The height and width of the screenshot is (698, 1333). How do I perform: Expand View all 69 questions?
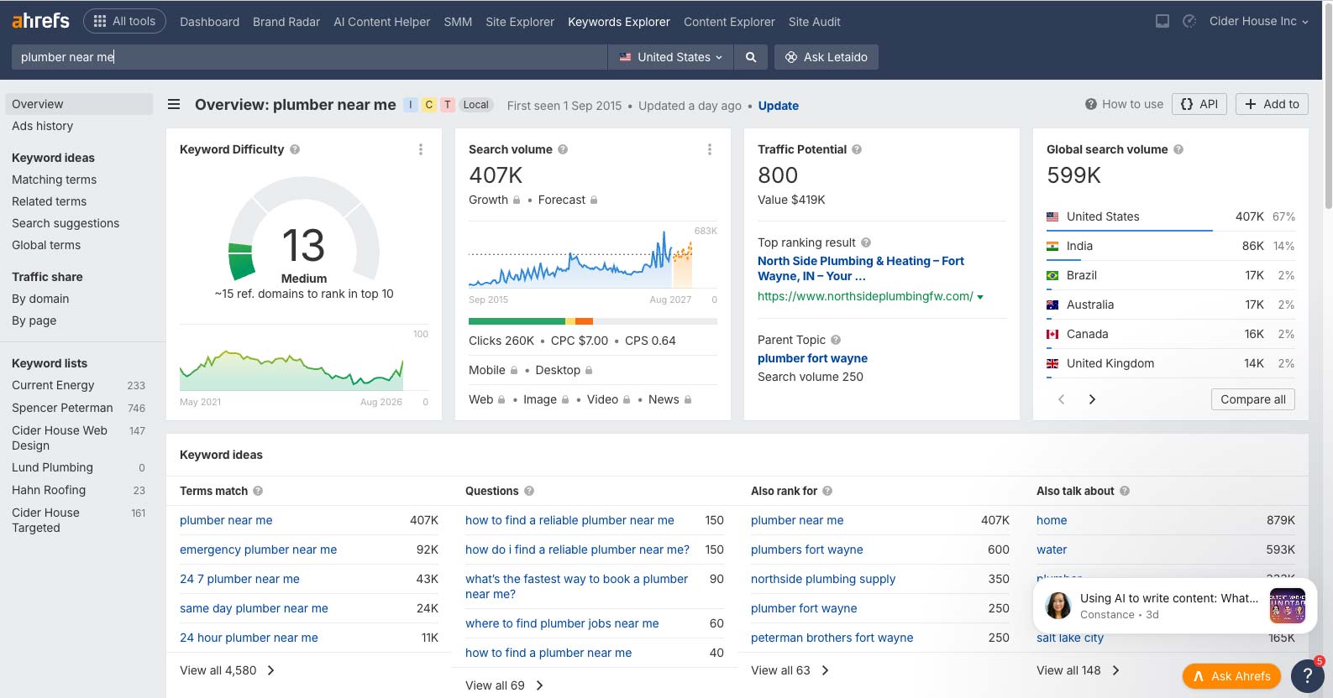(504, 685)
